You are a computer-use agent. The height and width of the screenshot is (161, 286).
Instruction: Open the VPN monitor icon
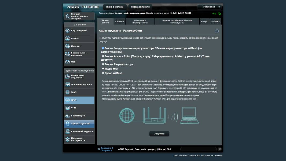pos(68,108)
